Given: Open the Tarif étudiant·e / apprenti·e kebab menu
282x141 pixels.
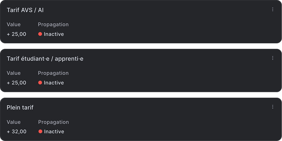Looking at the screenshot, I should pyautogui.click(x=273, y=58).
